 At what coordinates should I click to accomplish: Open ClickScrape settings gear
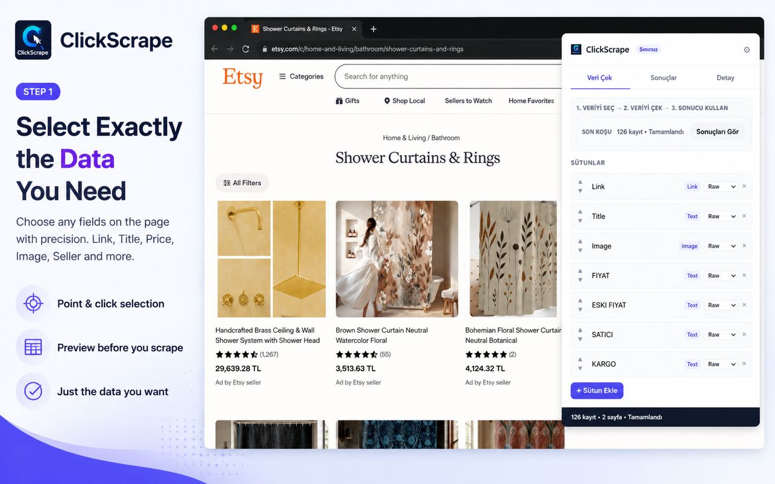tap(747, 50)
